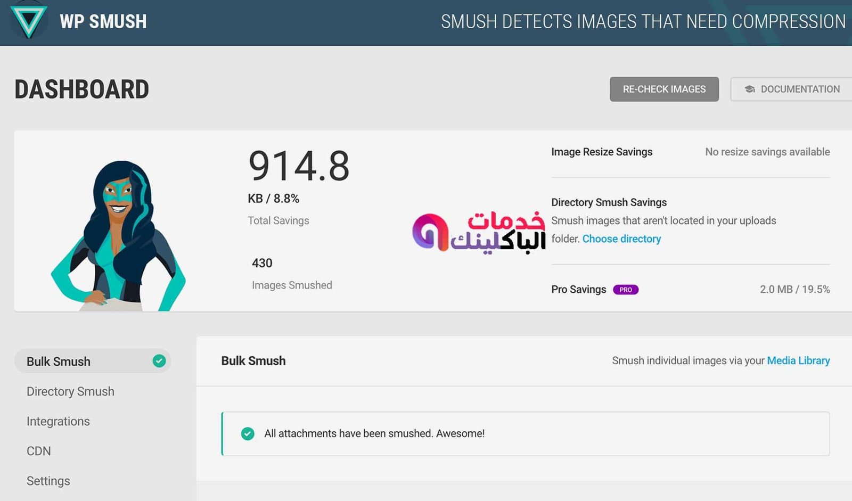The height and width of the screenshot is (501, 852).
Task: Click the WP Smush triangle logo
Action: 28,21
